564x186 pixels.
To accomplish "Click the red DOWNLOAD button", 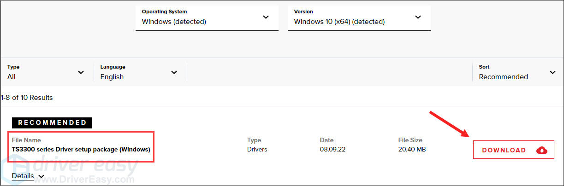I will point(513,150).
